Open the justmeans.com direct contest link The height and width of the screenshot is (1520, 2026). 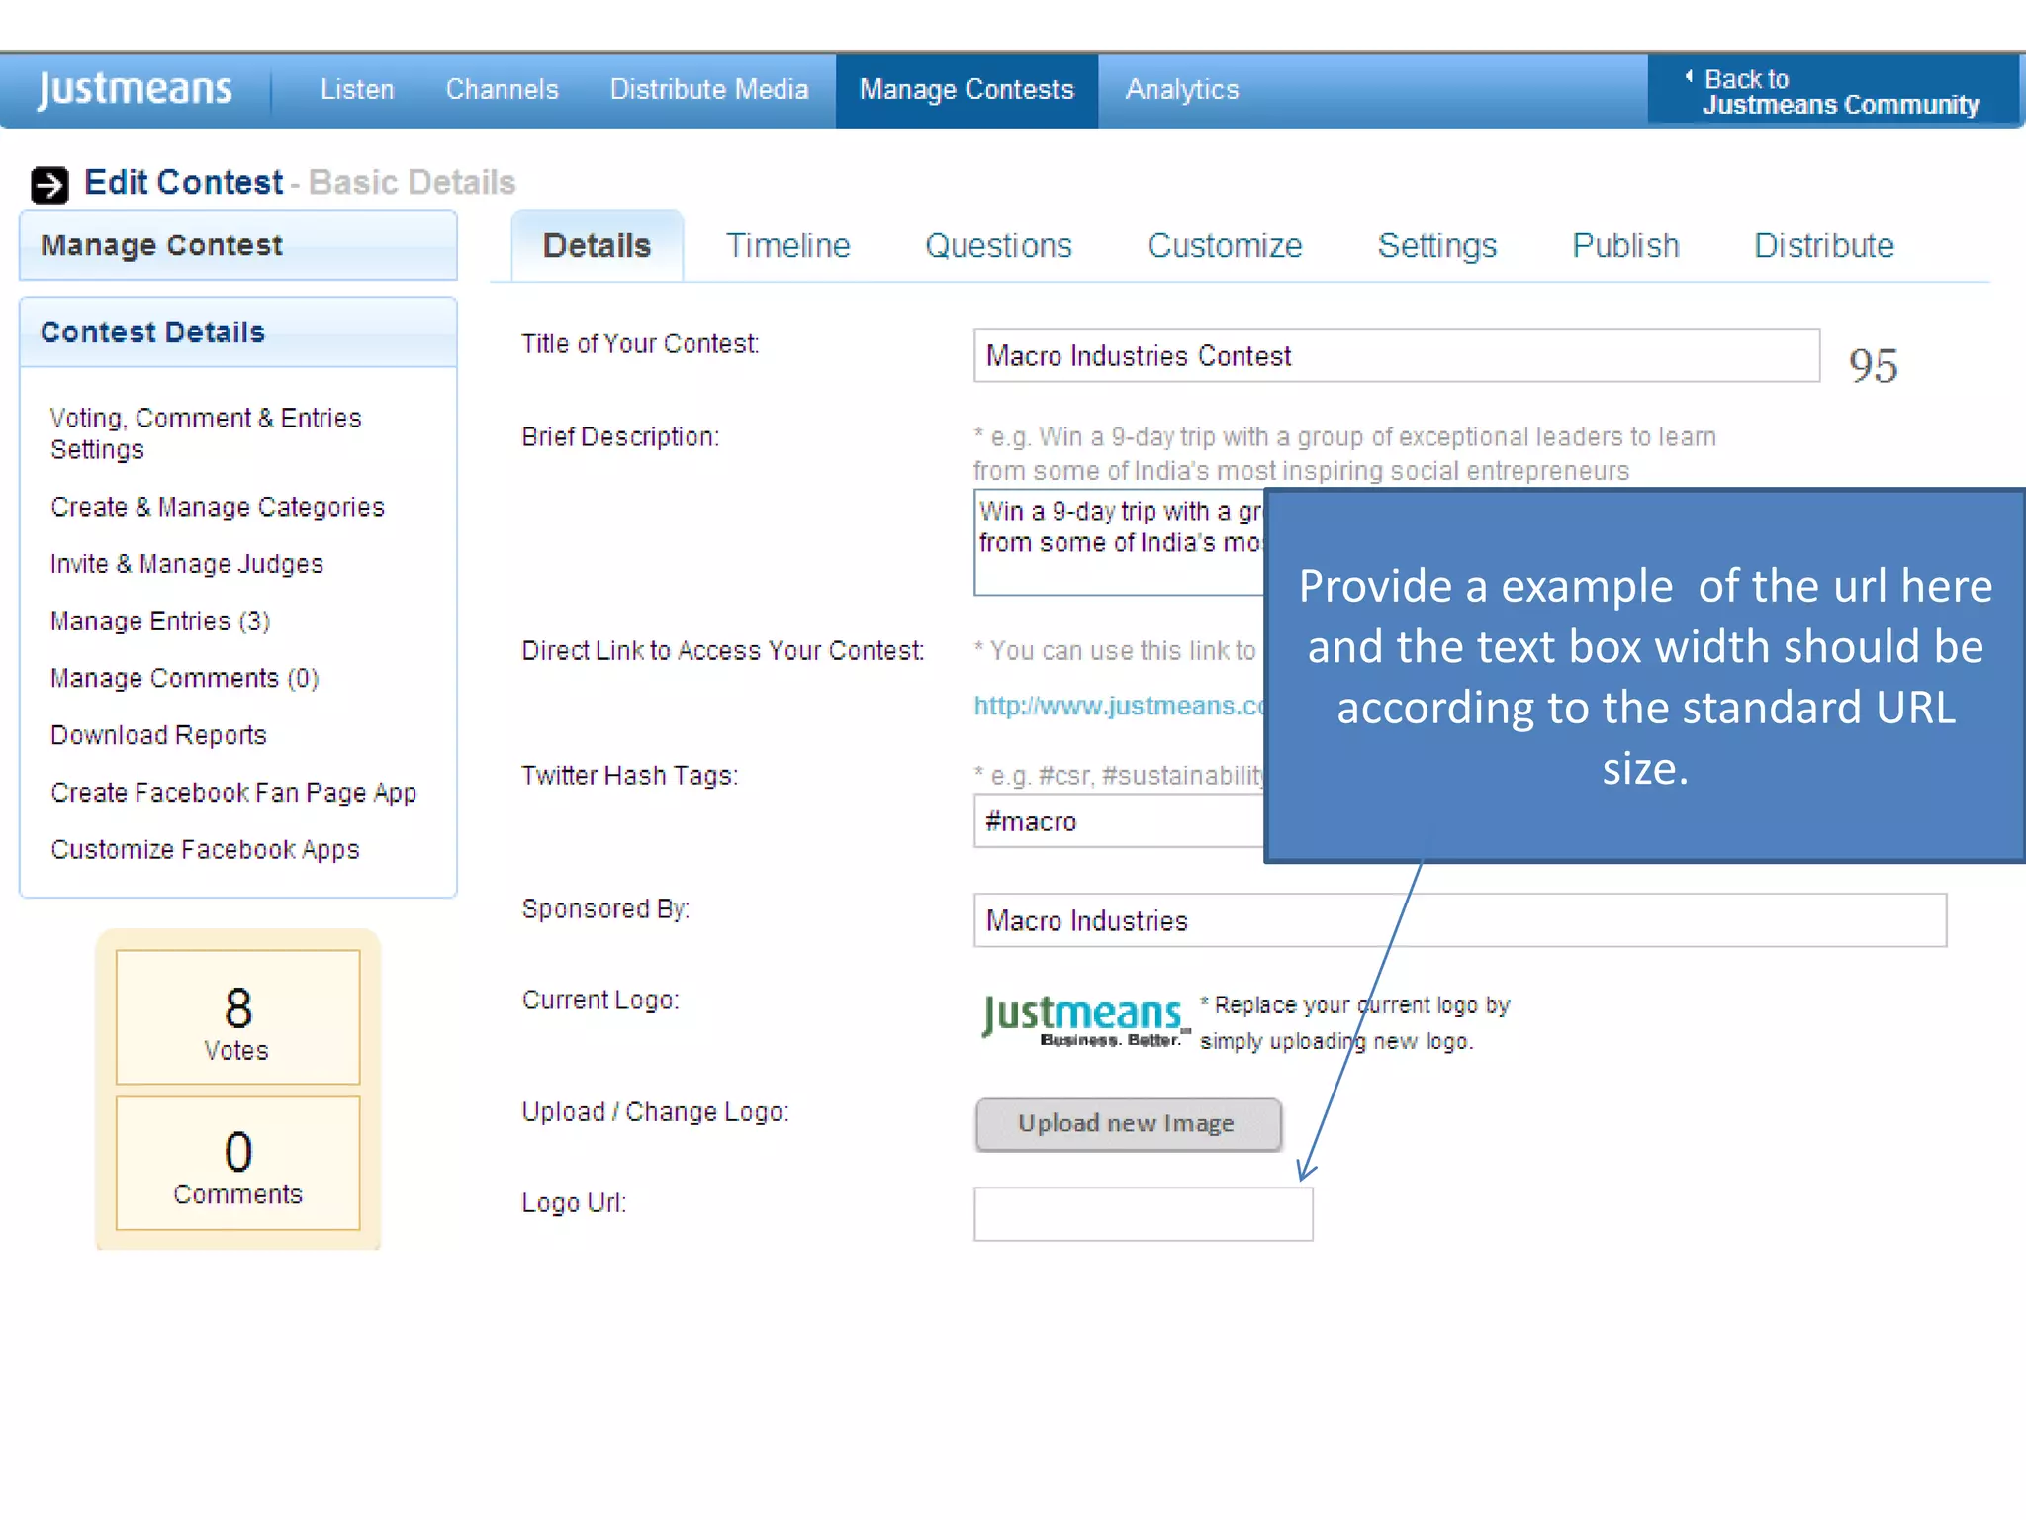(1119, 706)
